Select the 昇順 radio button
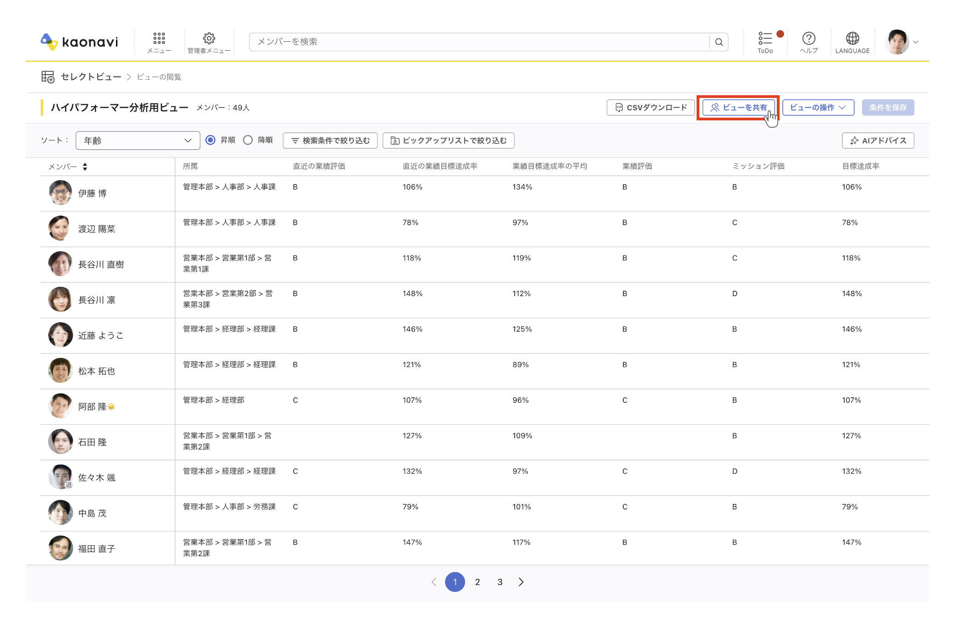This screenshot has width=967, height=628. tap(210, 140)
